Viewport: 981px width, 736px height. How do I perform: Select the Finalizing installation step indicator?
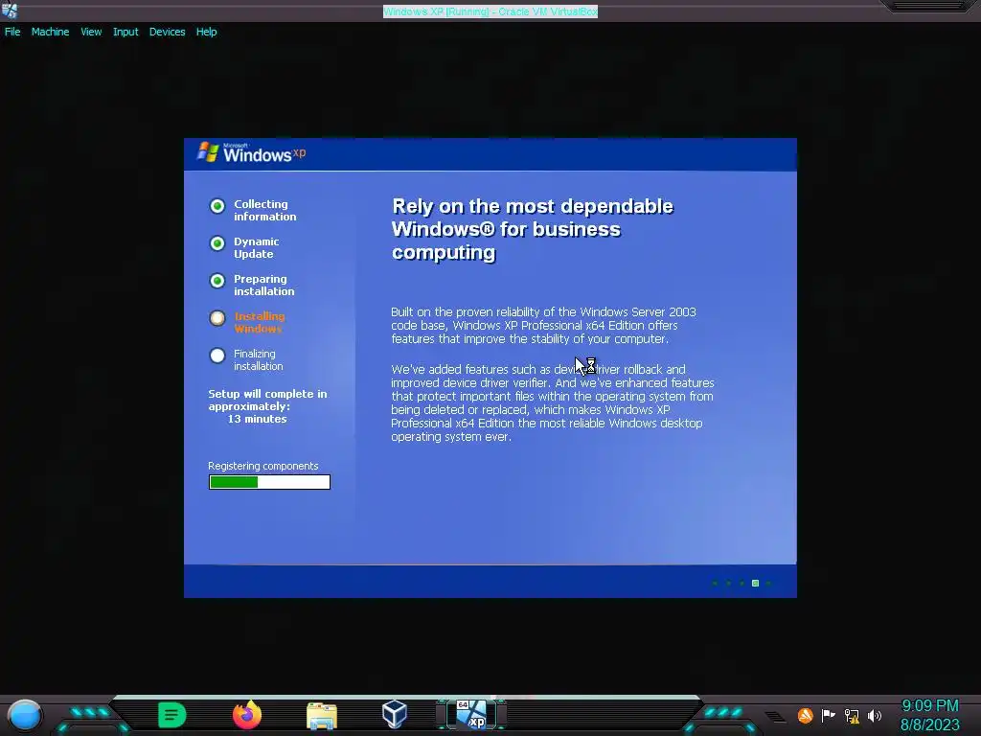(217, 356)
